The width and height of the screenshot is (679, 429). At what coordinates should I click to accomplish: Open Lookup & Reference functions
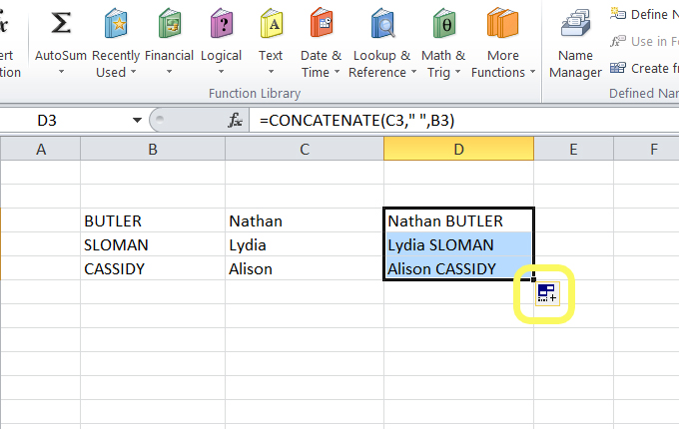coord(380,24)
